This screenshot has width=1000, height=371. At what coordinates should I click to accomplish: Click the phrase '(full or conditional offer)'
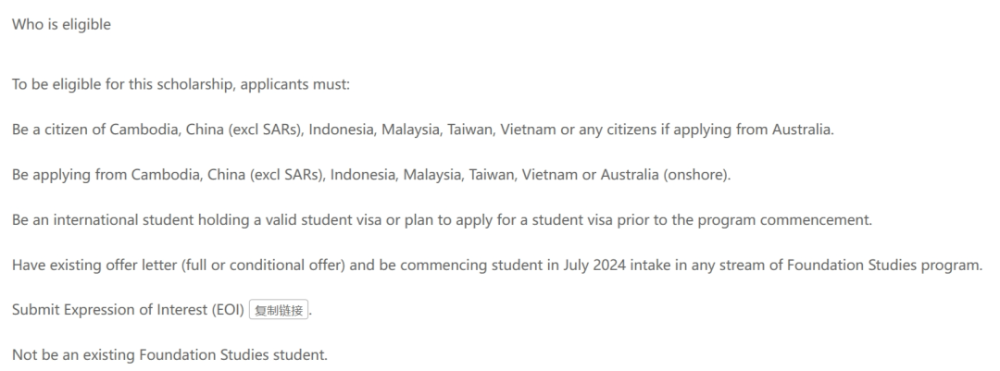click(263, 266)
